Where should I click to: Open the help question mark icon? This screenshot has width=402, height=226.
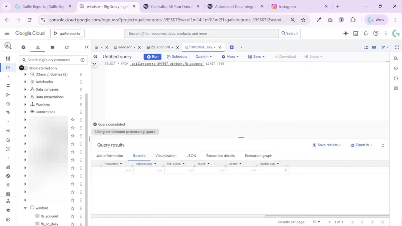376,33
